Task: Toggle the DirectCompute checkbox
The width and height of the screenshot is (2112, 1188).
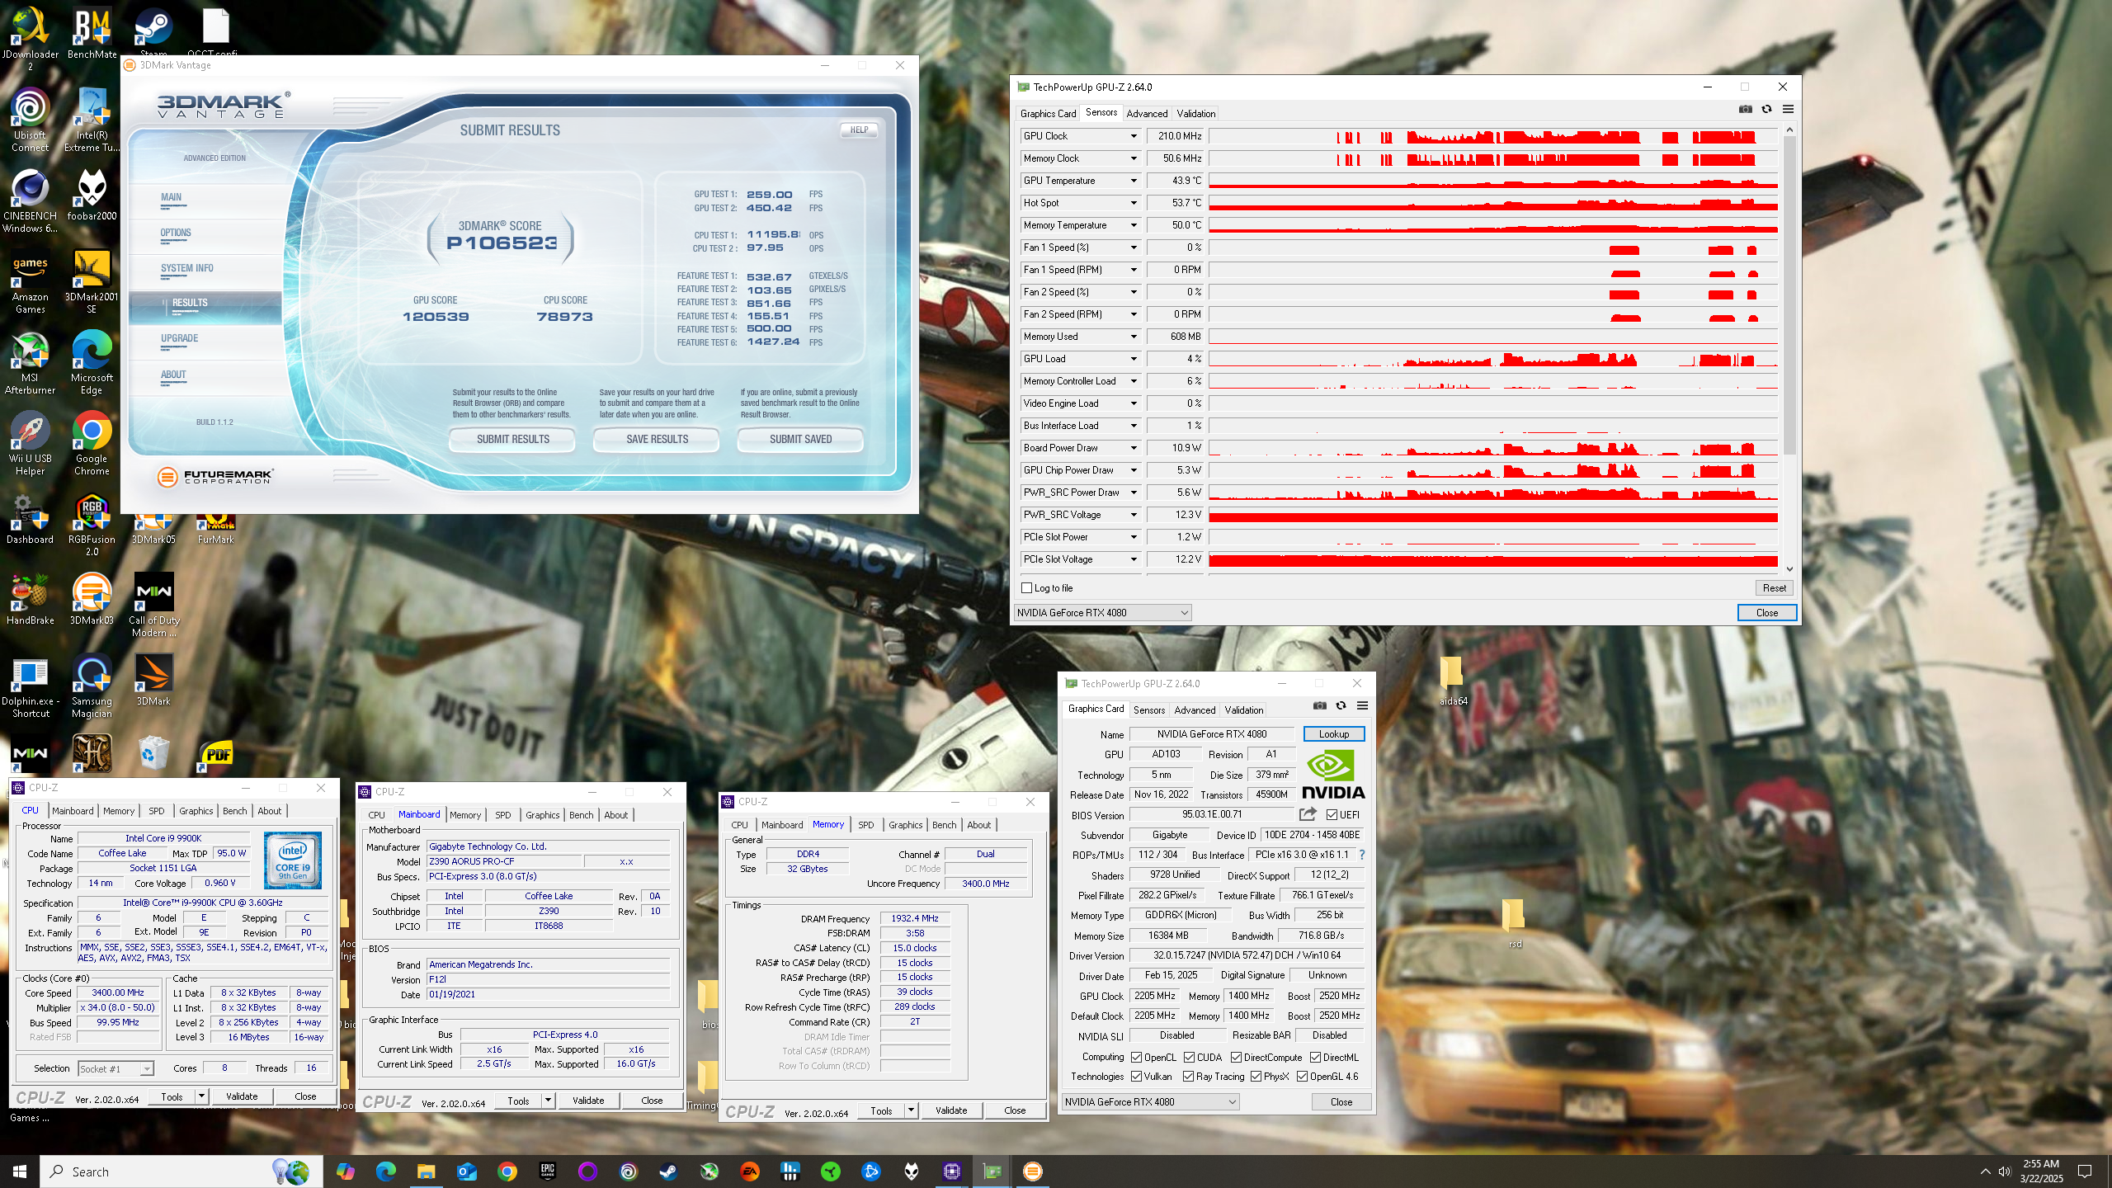Action: 1236,1058
